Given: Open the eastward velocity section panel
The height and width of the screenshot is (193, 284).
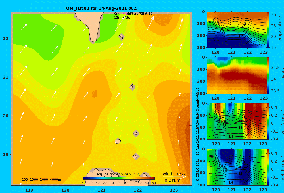Looking at the screenshot, I should point(237,167).
